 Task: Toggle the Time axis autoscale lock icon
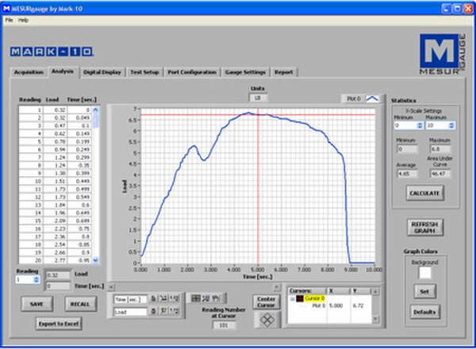coord(154,299)
